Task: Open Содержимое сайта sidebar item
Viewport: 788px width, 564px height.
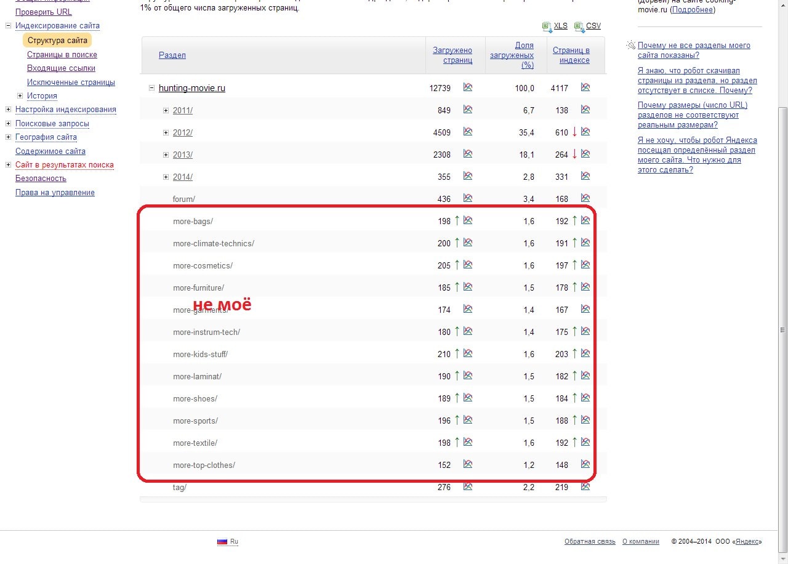Action: pos(50,151)
